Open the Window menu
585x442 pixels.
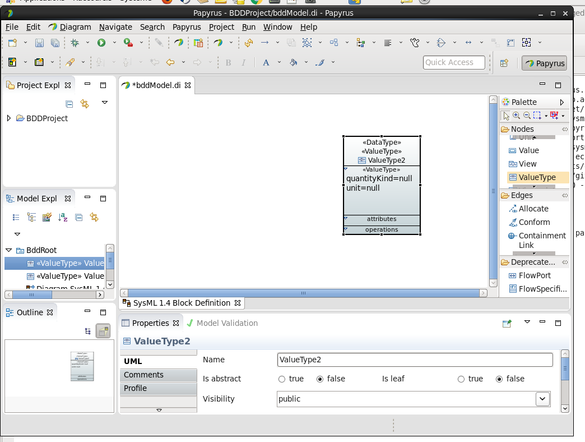click(277, 27)
